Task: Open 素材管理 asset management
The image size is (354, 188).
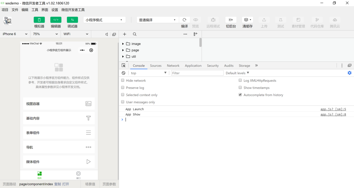Action: (x=298, y=20)
